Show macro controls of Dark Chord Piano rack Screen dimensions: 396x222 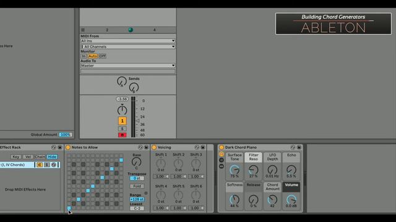pyautogui.click(x=222, y=154)
